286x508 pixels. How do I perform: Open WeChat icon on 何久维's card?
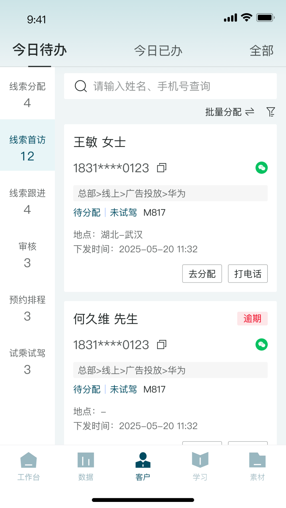click(x=262, y=344)
